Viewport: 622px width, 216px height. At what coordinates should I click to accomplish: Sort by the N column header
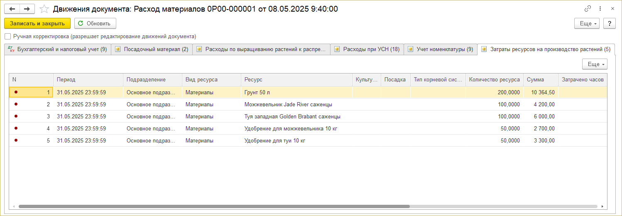pos(31,79)
